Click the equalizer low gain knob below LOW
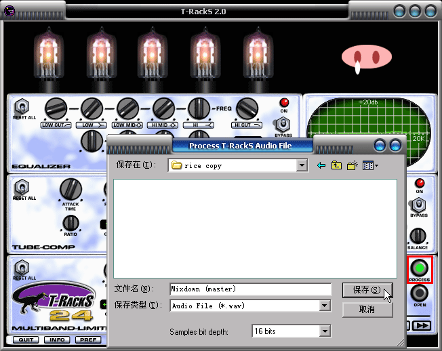The image size is (442, 351). [x=92, y=142]
